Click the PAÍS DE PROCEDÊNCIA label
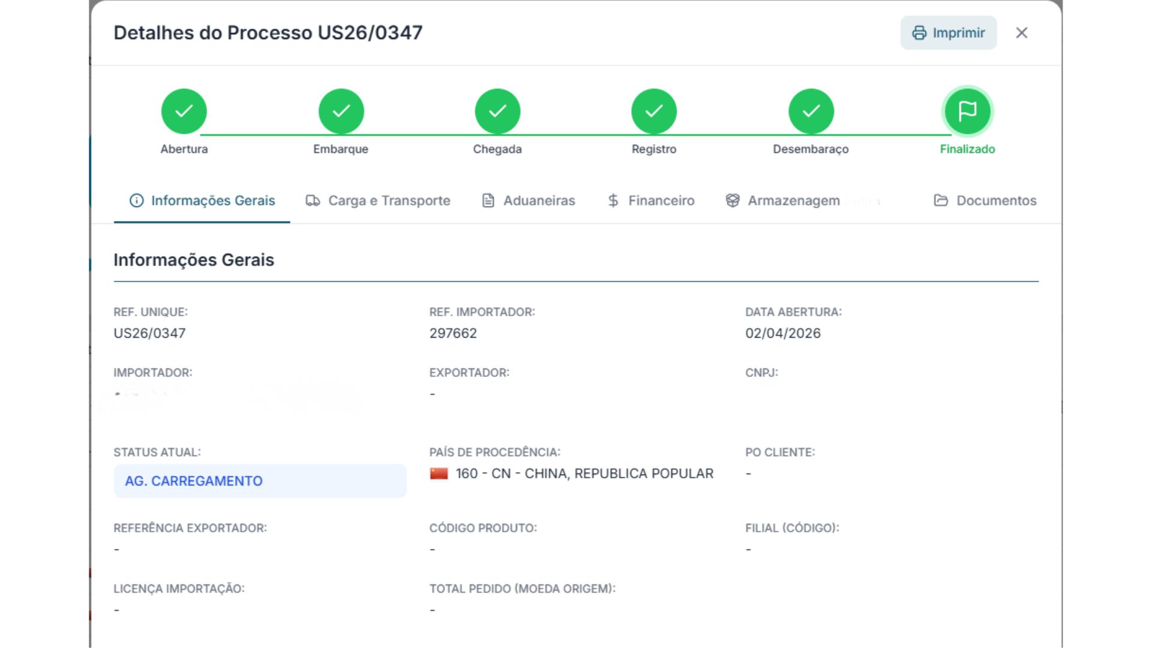This screenshot has width=1152, height=648. (495, 452)
